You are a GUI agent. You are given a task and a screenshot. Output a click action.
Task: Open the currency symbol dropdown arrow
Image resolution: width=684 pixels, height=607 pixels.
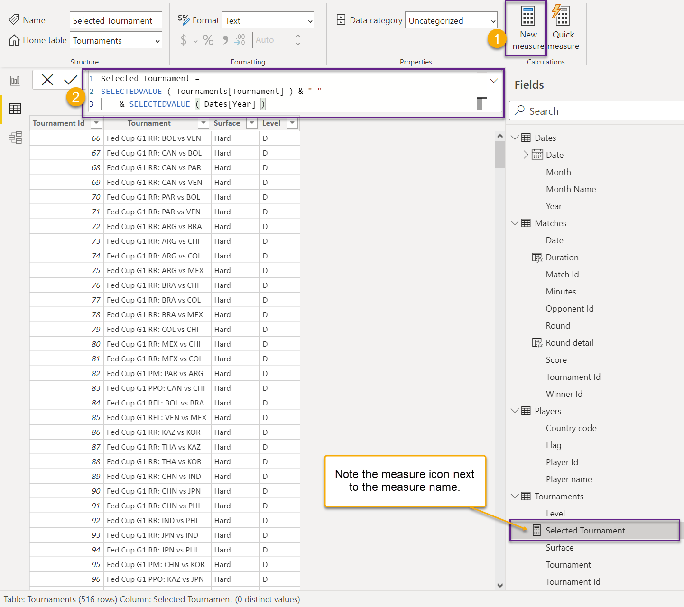195,41
